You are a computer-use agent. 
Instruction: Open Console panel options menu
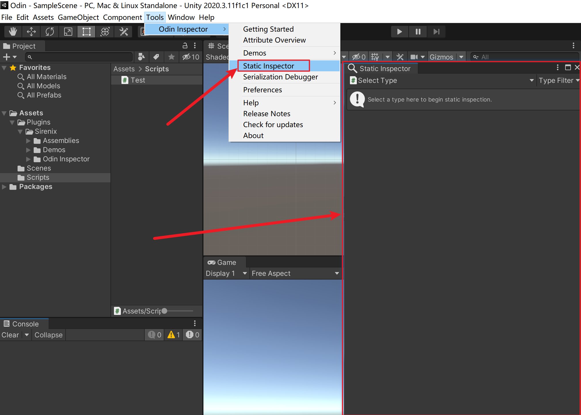[x=195, y=323]
